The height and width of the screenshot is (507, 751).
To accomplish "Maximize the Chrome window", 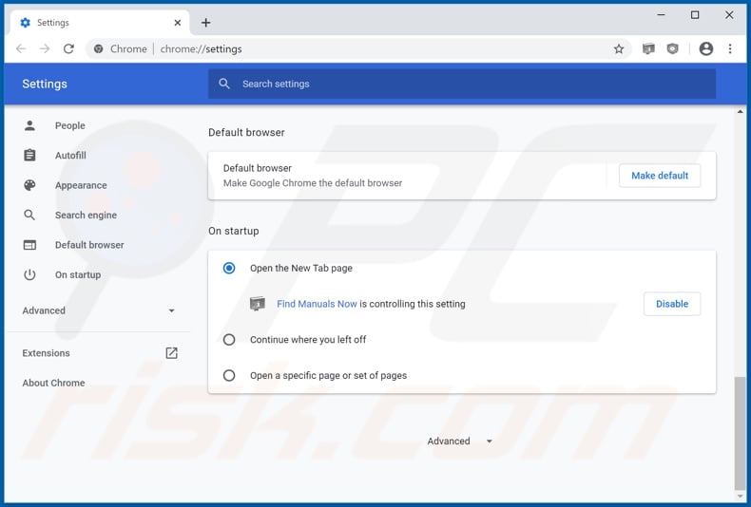I will point(695,15).
